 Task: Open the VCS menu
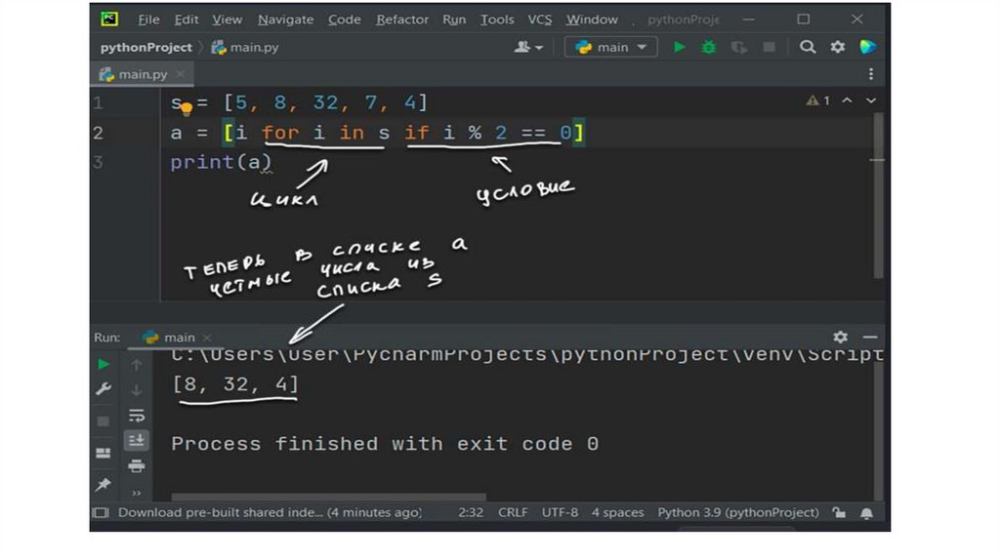pos(539,20)
